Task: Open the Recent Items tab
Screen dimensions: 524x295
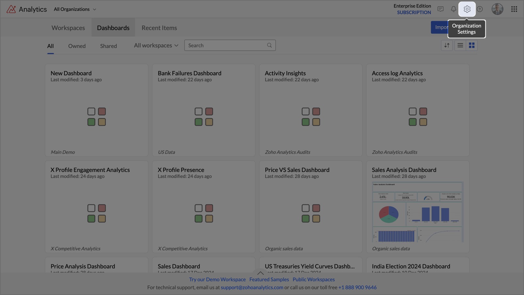Action: point(159,28)
